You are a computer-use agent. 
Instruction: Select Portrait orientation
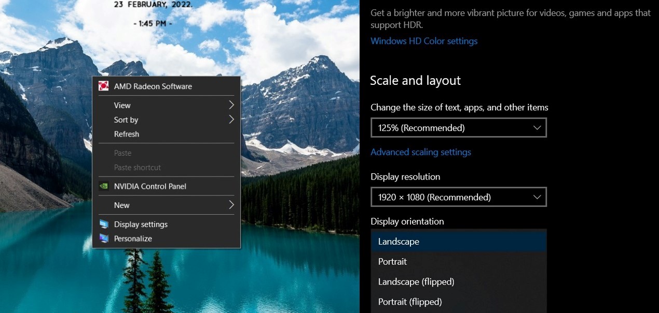[x=392, y=261]
